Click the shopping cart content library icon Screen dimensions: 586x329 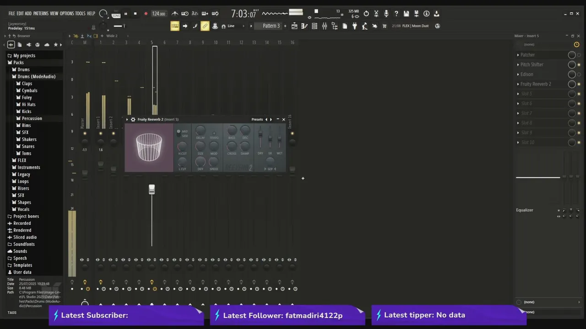(385, 26)
